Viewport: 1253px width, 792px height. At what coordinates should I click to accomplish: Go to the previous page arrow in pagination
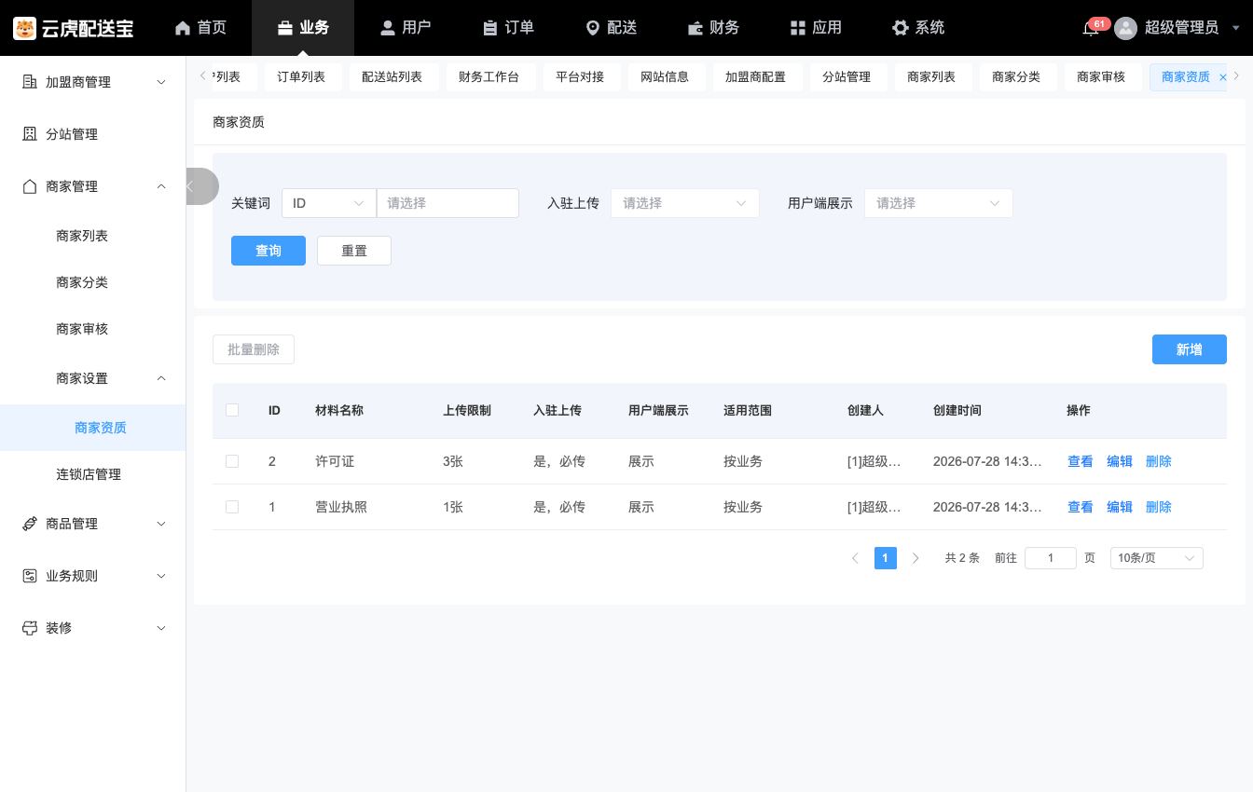[x=855, y=558]
